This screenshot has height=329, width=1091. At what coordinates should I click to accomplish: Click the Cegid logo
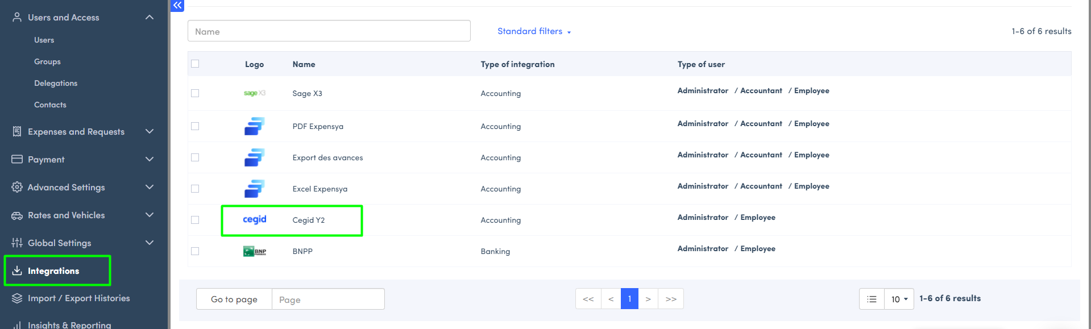point(254,219)
